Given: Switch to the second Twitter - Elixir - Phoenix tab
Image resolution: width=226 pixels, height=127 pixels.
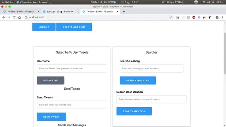Looking at the screenshot, I should coord(60,12).
